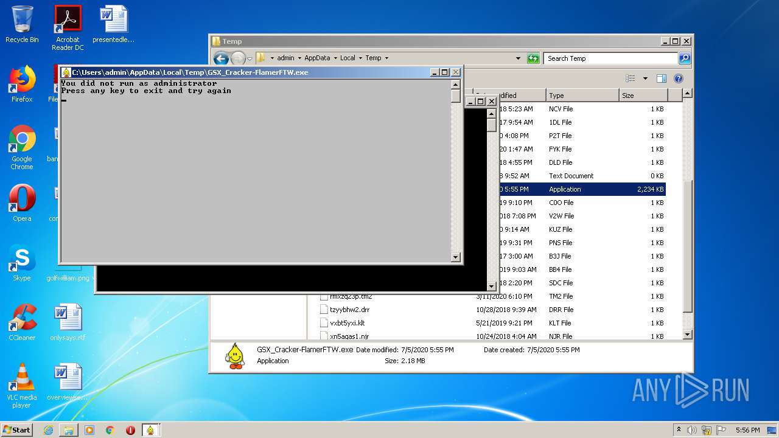779x438 pixels.
Task: Click admin in the address breadcrumb
Action: (x=285, y=58)
